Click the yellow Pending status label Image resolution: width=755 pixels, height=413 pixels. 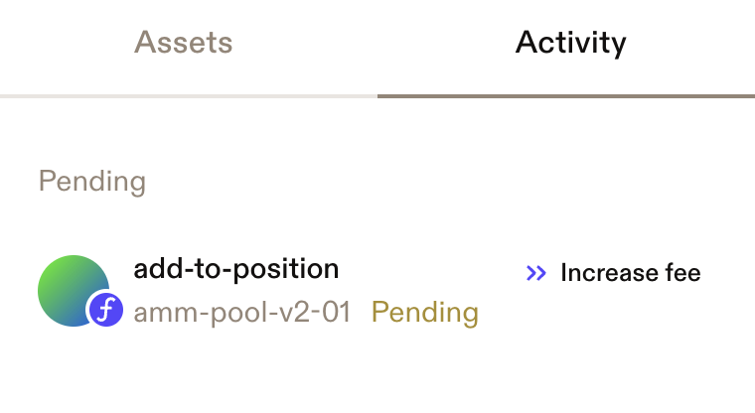click(425, 313)
